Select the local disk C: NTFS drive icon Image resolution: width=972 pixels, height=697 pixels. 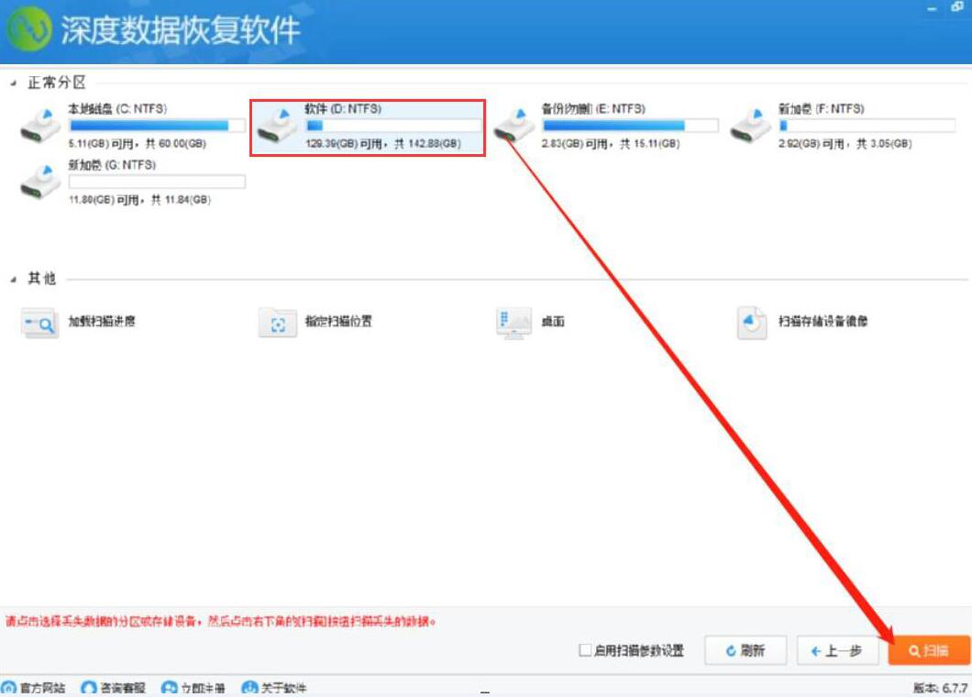(41, 126)
